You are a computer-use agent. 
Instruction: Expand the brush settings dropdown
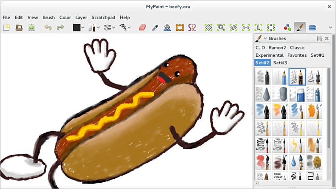pyautogui.click(x=109, y=28)
